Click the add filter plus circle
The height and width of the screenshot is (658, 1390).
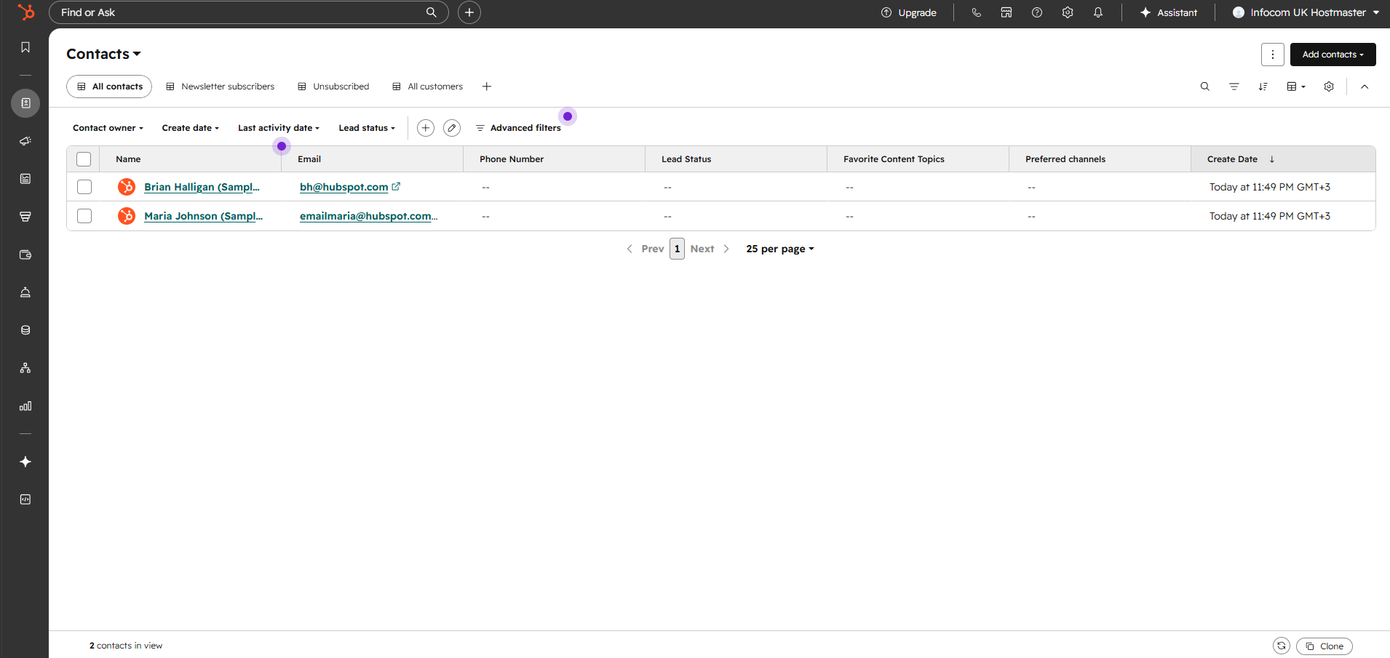(x=426, y=128)
